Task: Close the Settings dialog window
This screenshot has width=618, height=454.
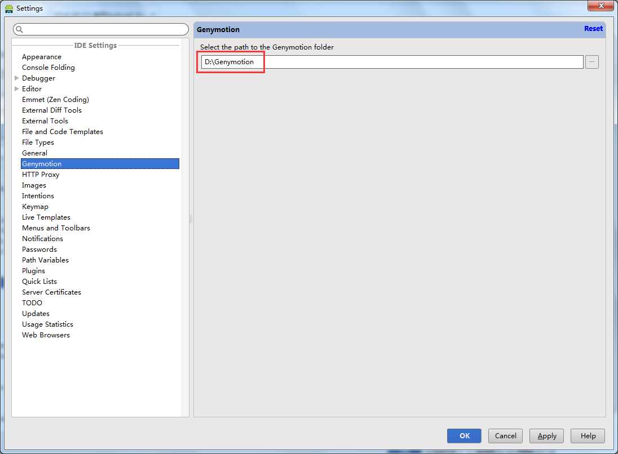Action: 601,6
